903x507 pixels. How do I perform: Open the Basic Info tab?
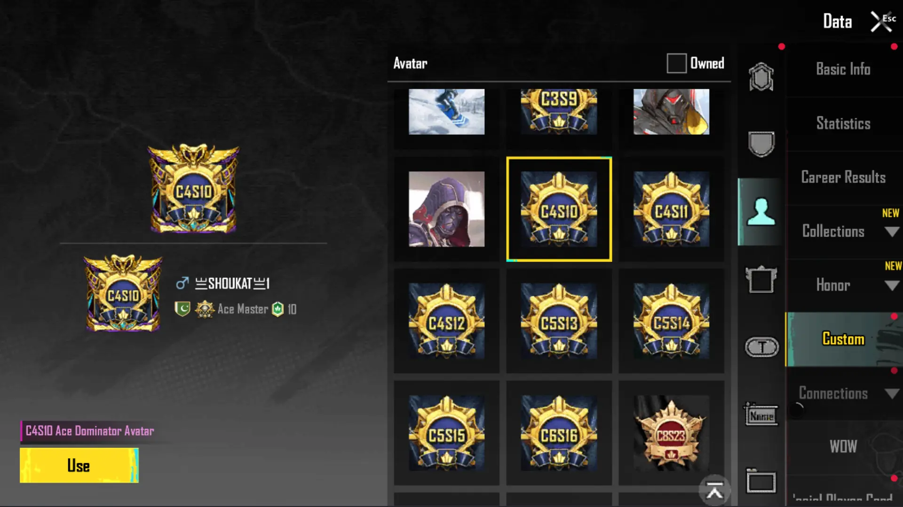click(x=843, y=69)
